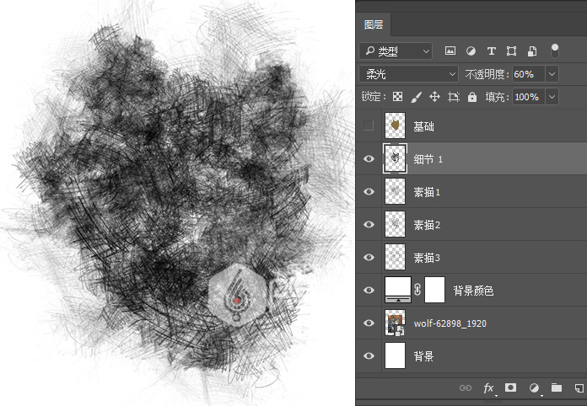Select the 素描1 layer thumbnail

(395, 191)
